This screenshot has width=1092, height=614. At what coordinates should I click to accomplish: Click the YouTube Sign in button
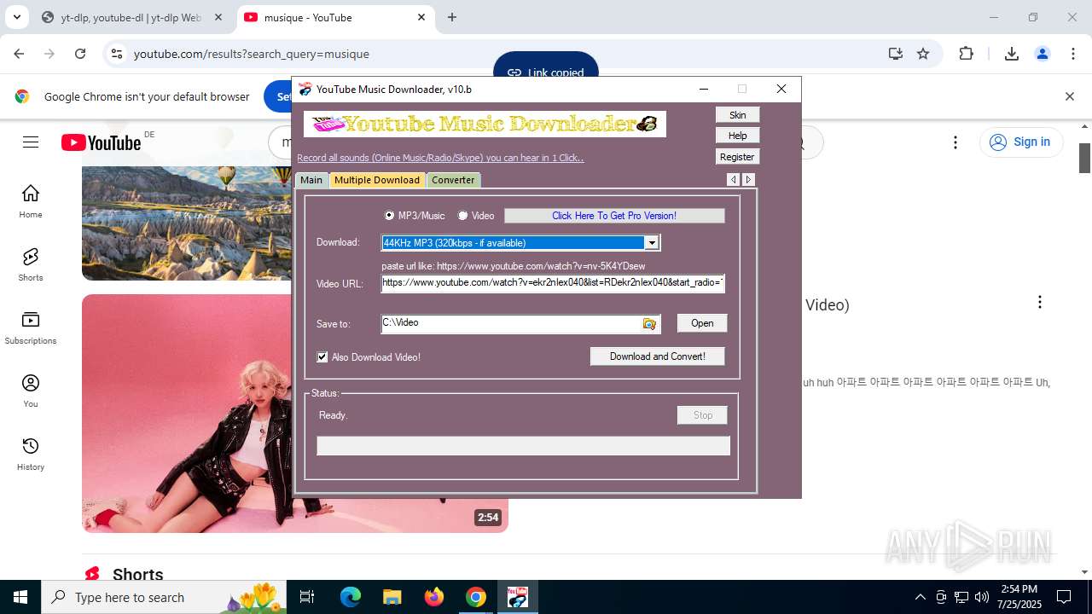point(1021,142)
